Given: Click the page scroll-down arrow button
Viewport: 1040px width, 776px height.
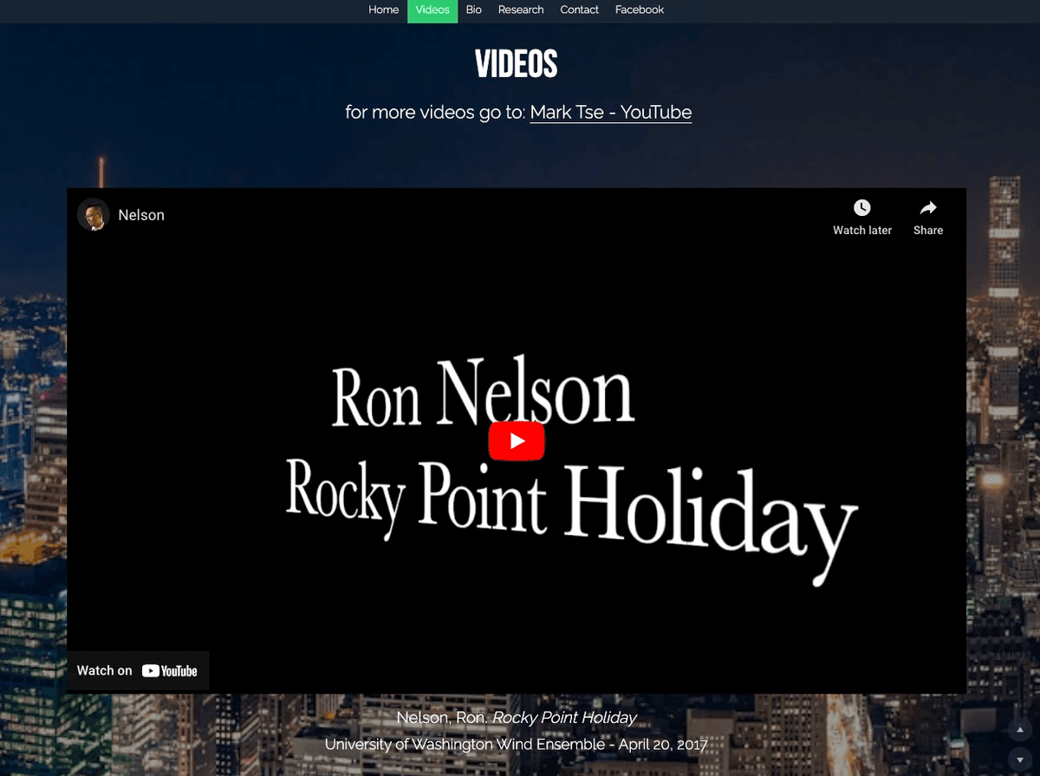Looking at the screenshot, I should click(x=1018, y=756).
